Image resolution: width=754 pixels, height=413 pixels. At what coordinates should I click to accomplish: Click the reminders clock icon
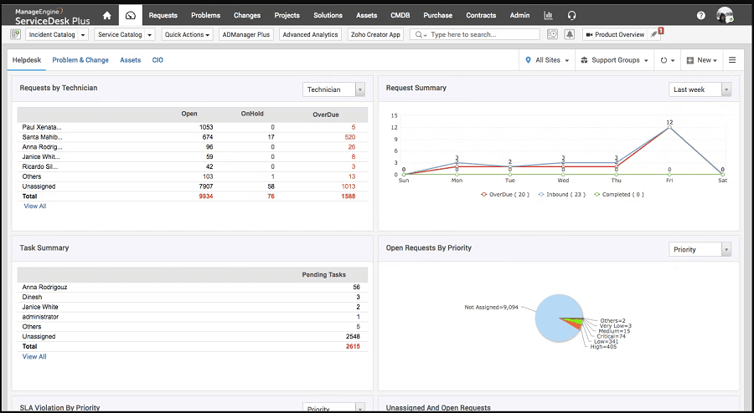(552, 34)
